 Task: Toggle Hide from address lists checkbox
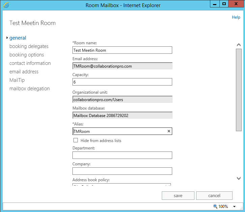(75, 140)
